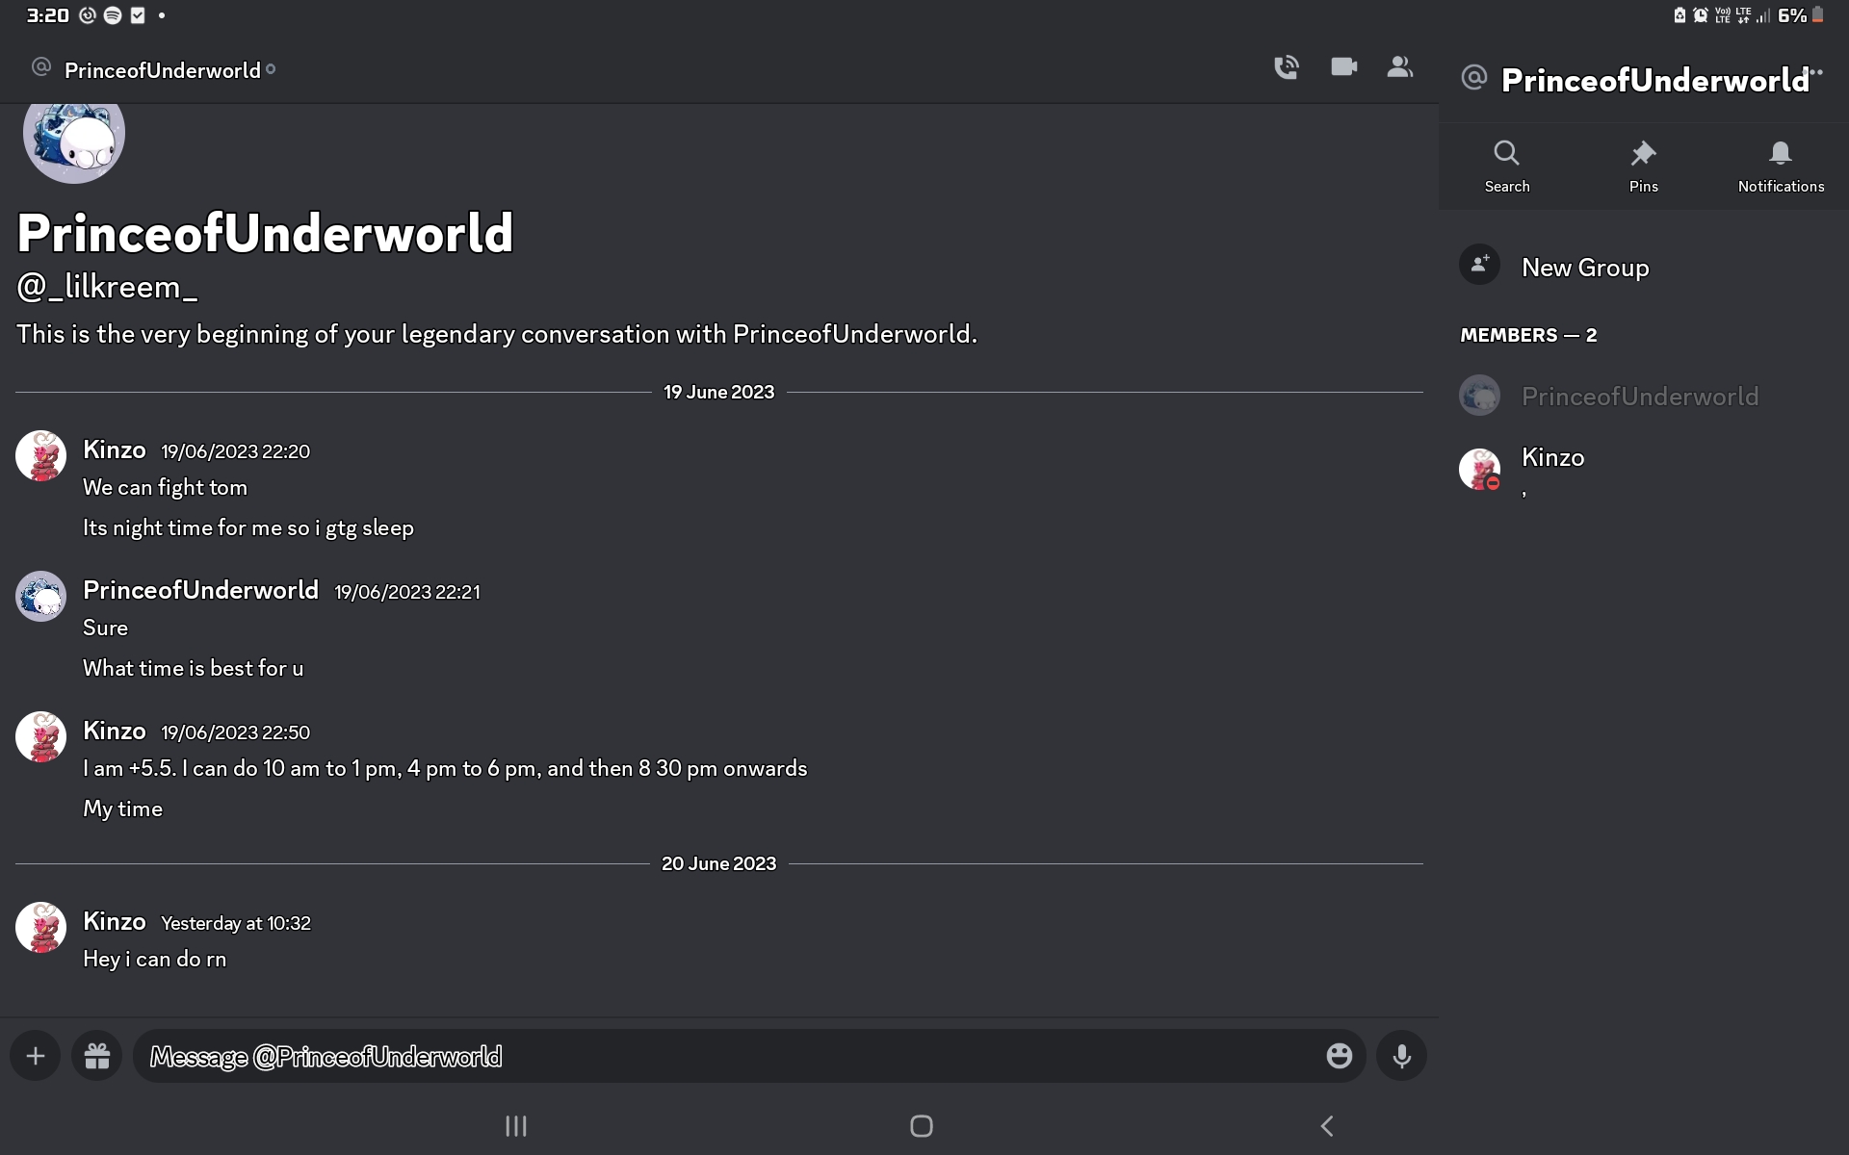1849x1155 pixels.
Task: Tap Kinzo's avatar on 22:20 message
Action: click(40, 455)
